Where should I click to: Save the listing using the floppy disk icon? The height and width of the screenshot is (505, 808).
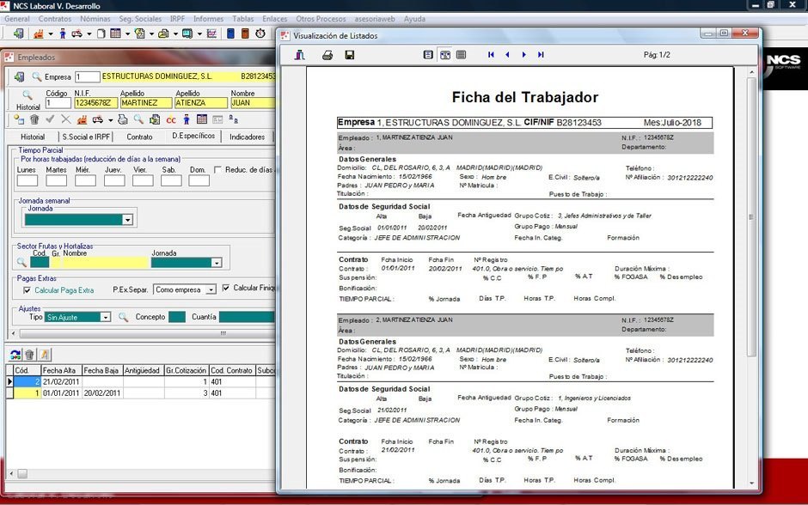pyautogui.click(x=349, y=55)
